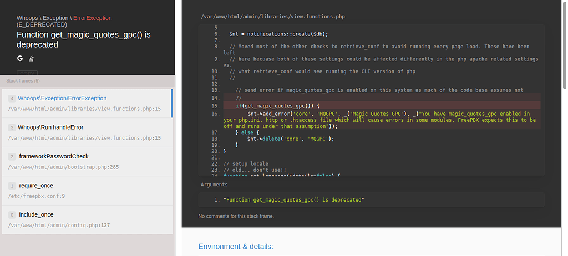The height and width of the screenshot is (256, 568).
Task: Select stack frame 4 Whoops\Exception\ErrorException
Action: coord(62,98)
